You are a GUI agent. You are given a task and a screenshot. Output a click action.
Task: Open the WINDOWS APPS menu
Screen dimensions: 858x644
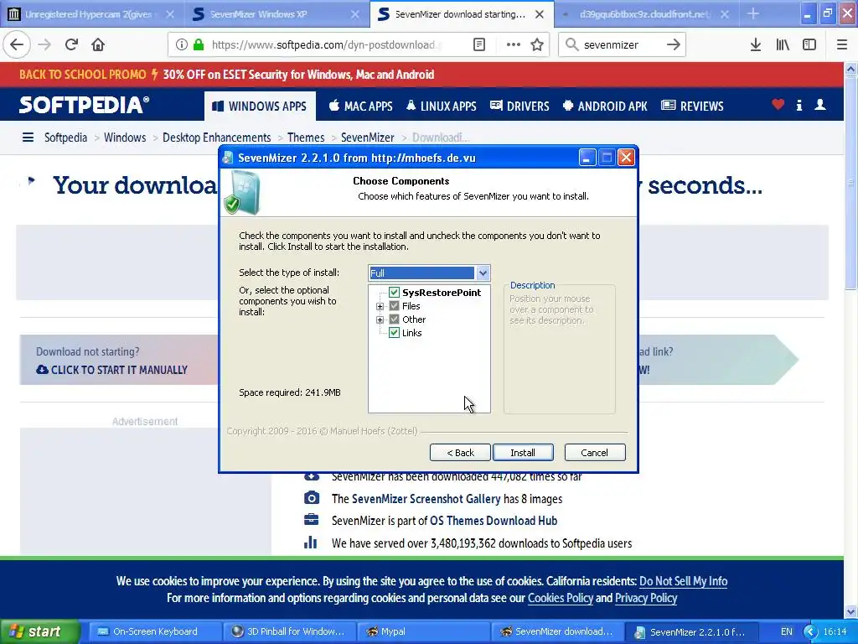260,106
